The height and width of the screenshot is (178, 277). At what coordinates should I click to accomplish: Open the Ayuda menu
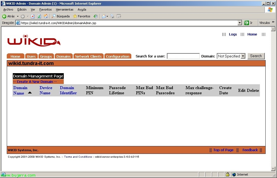(82, 9)
